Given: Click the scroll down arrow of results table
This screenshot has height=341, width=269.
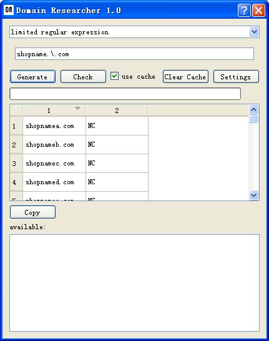Looking at the screenshot, I should (254, 195).
